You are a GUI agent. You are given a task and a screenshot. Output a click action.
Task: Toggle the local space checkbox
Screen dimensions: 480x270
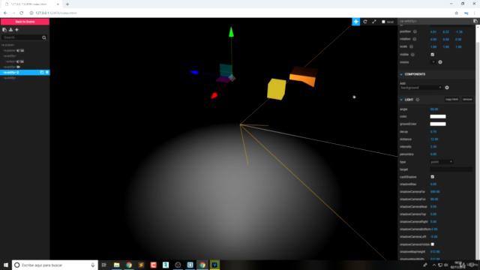[x=383, y=22]
